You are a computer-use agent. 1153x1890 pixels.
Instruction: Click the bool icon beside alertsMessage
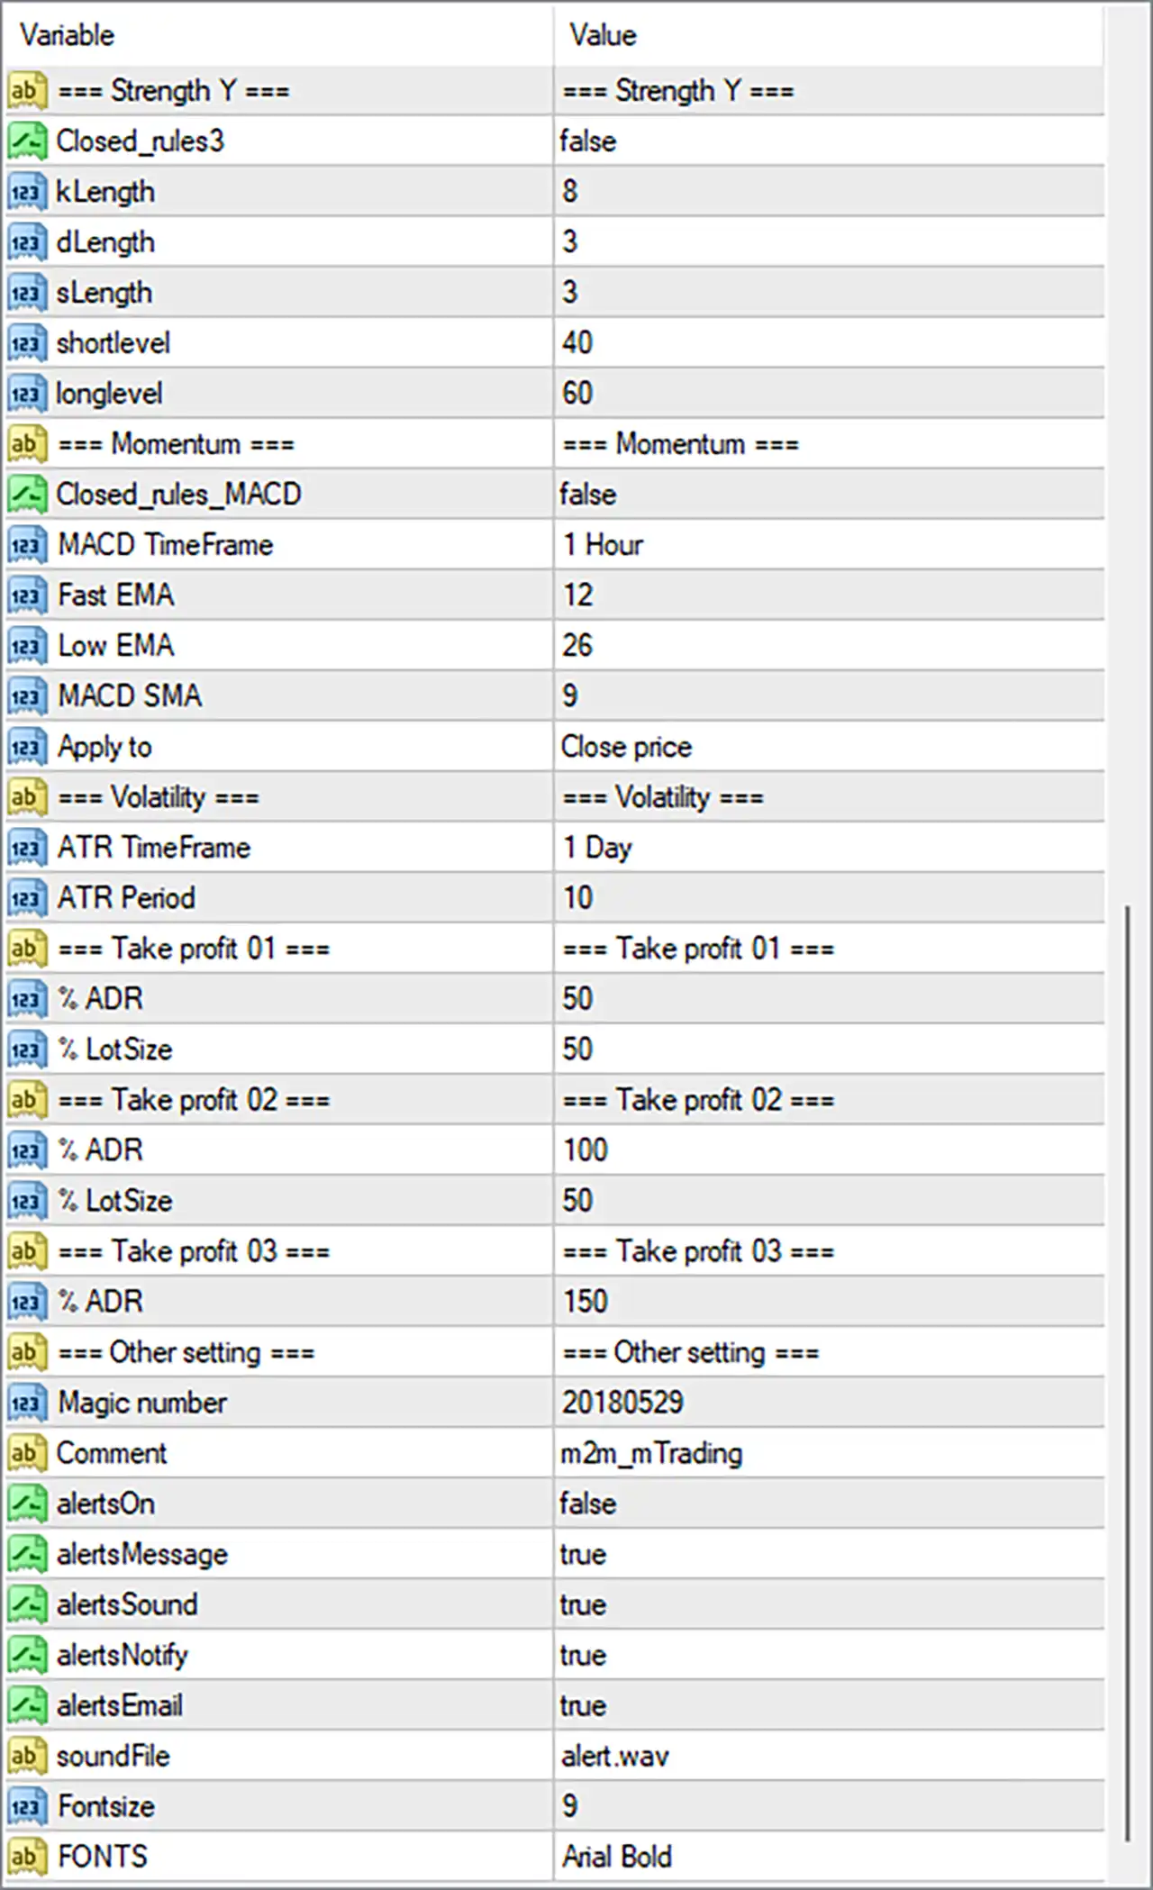click(27, 1554)
